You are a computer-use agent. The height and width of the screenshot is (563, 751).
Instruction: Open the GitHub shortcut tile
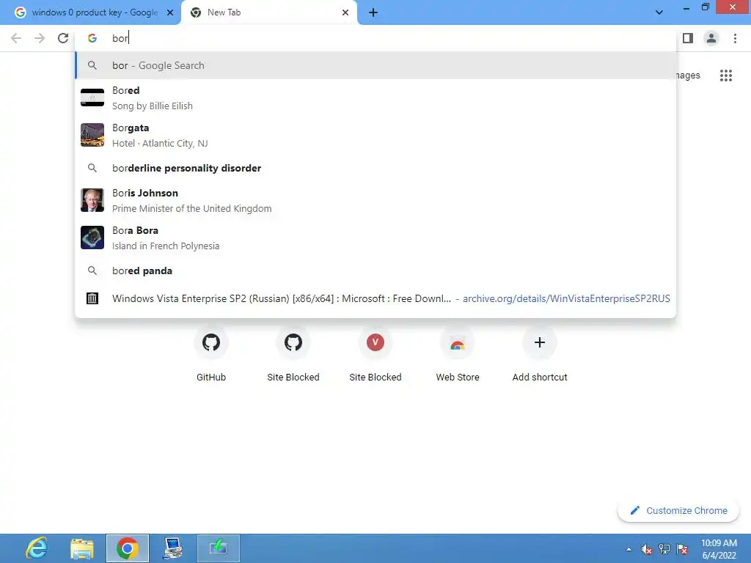tap(211, 354)
